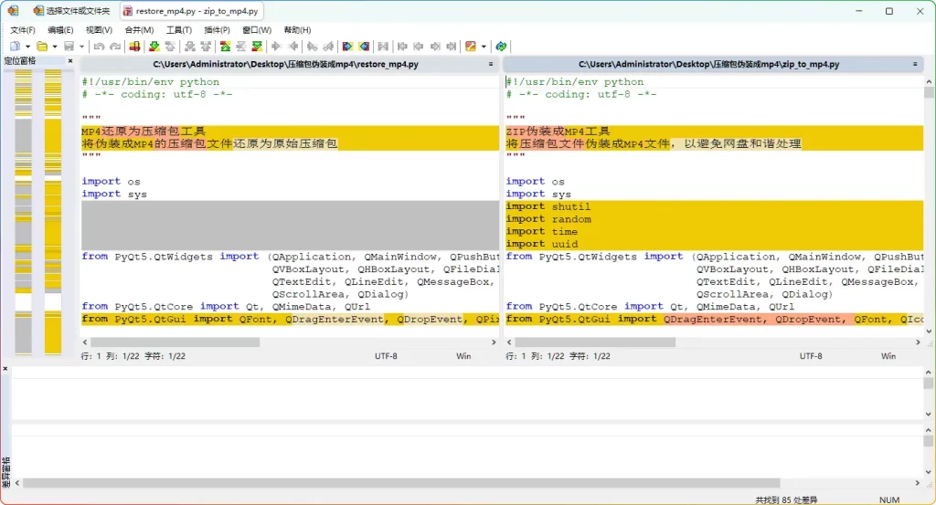This screenshot has height=505, width=936.
Task: Click the Redo toolbar icon
Action: point(115,47)
